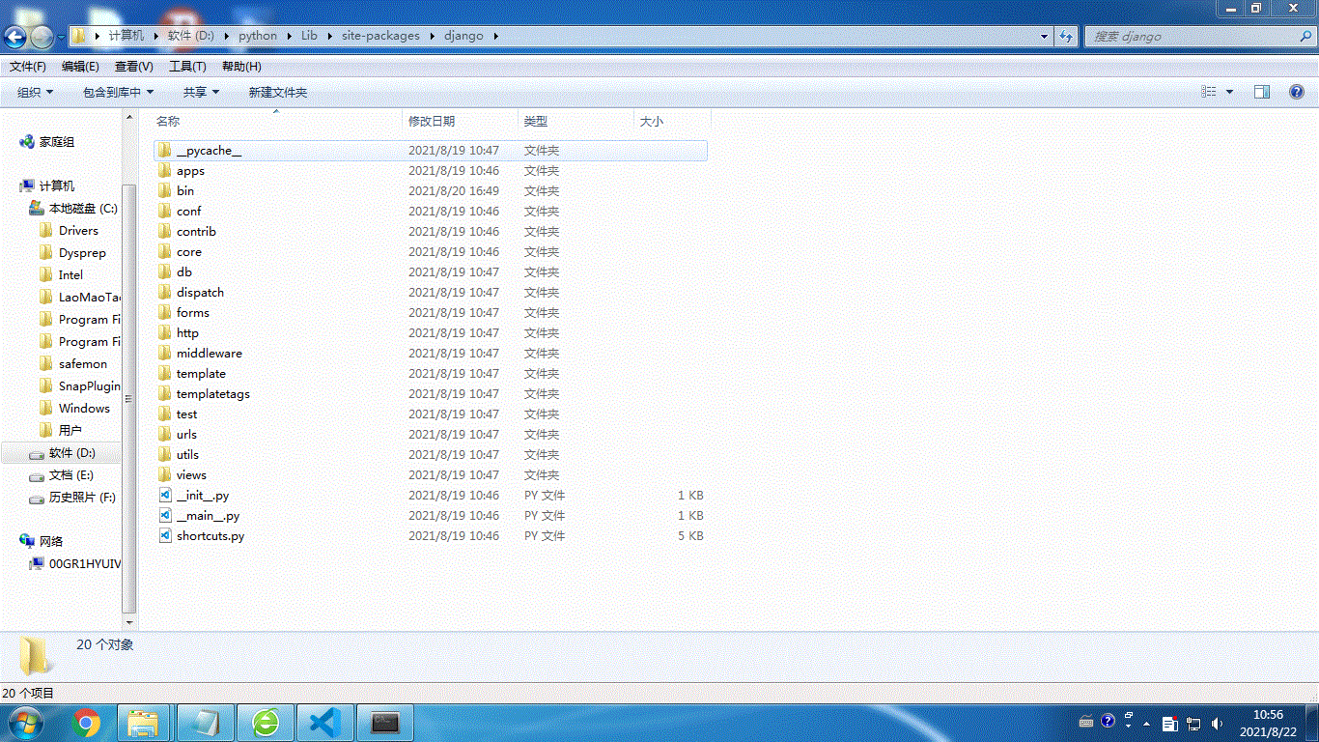Toggle the preview pane button
Image resolution: width=1319 pixels, height=742 pixels.
(1262, 92)
